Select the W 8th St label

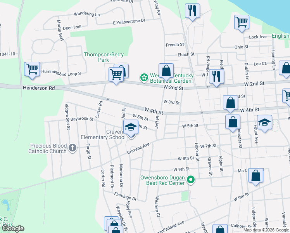point(186,158)
